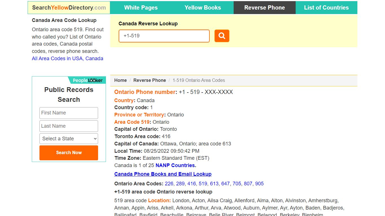Open Canada Phone Books and Email Lookup
The image size is (385, 216).
163,174
